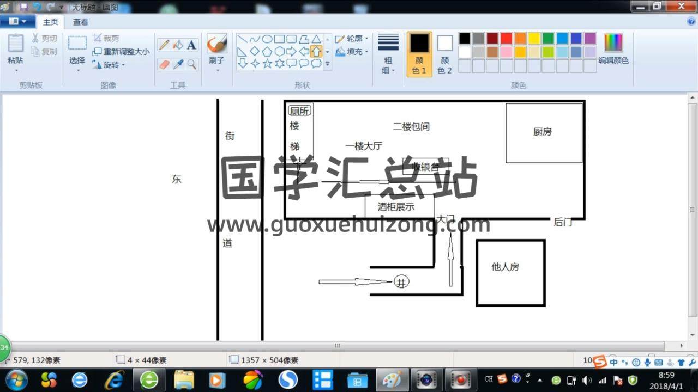Select the Color picker eyedropper tool

[x=178, y=64]
